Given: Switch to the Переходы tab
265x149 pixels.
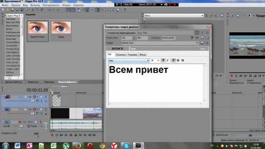Looking at the screenshot, I should pyautogui.click(x=49, y=82).
